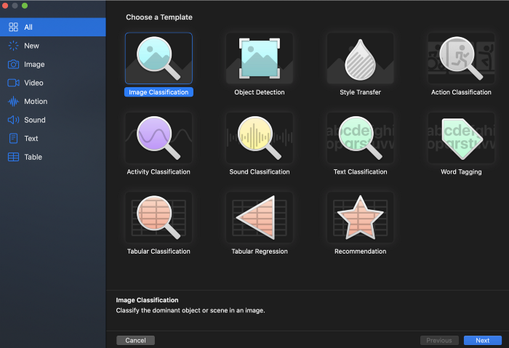Click the All grid icon in sidebar
The width and height of the screenshot is (509, 348).
tap(13, 27)
